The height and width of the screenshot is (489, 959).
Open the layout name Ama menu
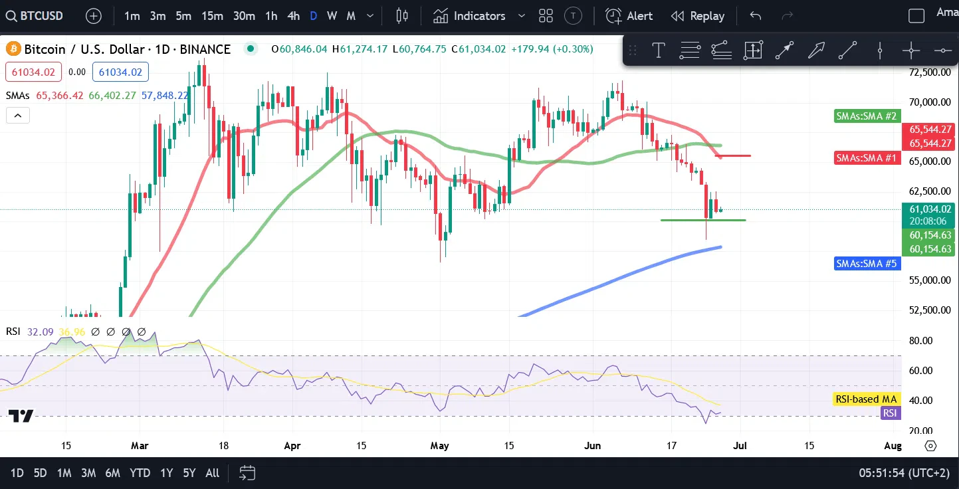pyautogui.click(x=947, y=12)
